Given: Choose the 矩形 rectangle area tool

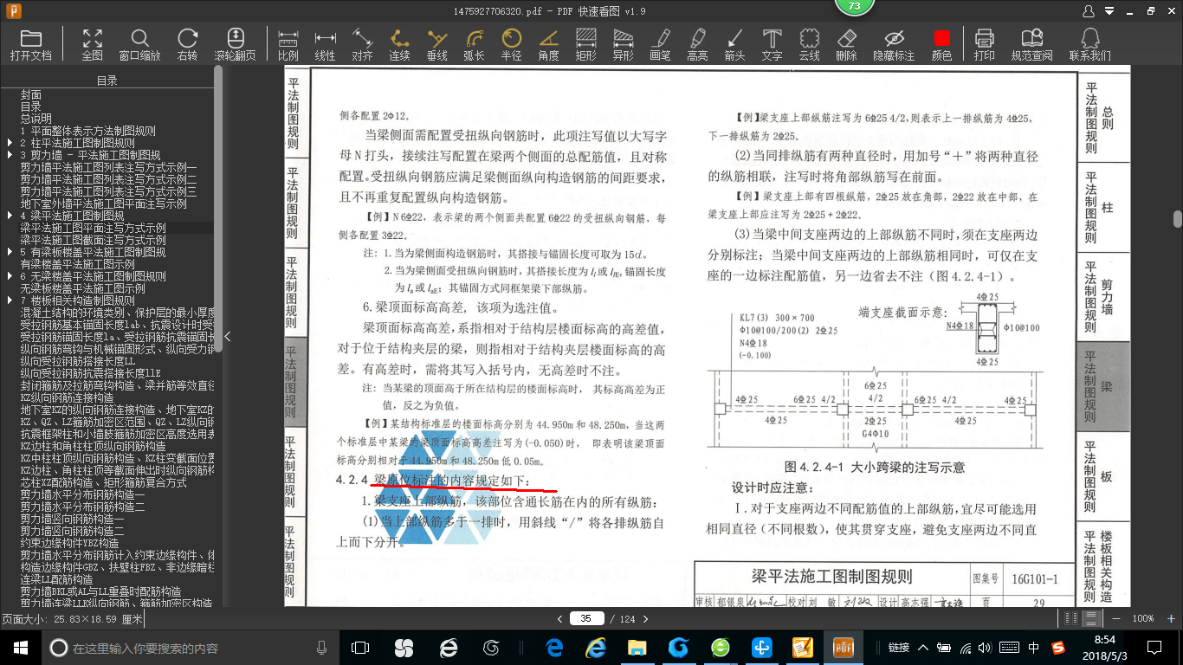Looking at the screenshot, I should tap(585, 44).
